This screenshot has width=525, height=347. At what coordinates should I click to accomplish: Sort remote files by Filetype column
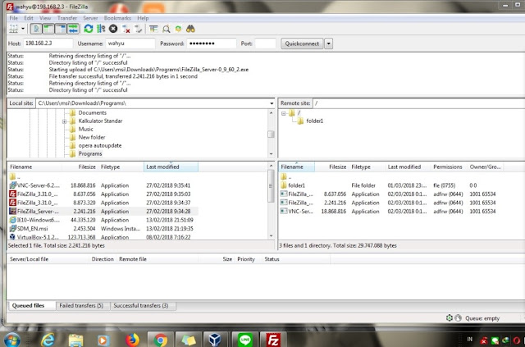[x=367, y=167]
